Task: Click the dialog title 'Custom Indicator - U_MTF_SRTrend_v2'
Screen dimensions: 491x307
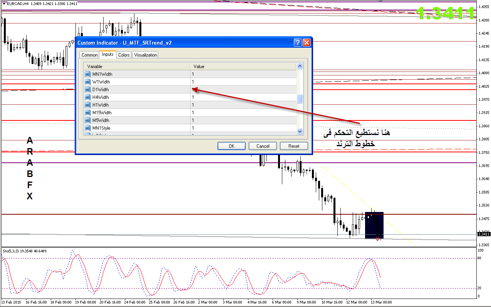Action: (x=125, y=43)
